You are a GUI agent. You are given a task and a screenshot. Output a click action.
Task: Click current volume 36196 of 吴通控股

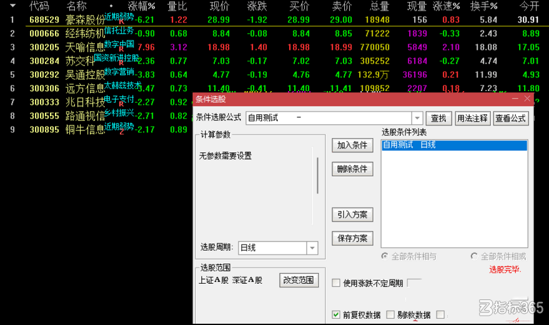point(415,74)
